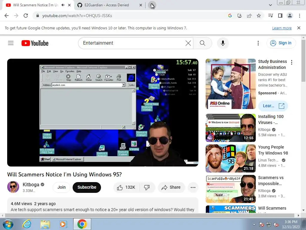Reload the current page

coord(26,16)
